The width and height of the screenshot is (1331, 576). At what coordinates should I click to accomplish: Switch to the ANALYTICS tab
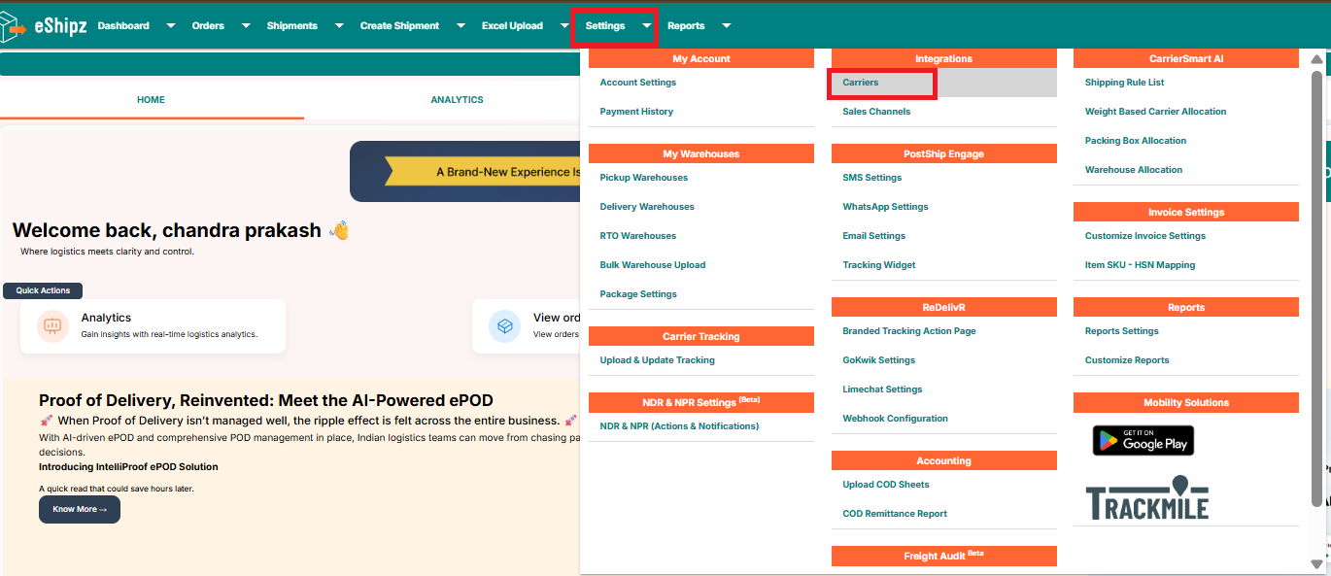tap(457, 100)
